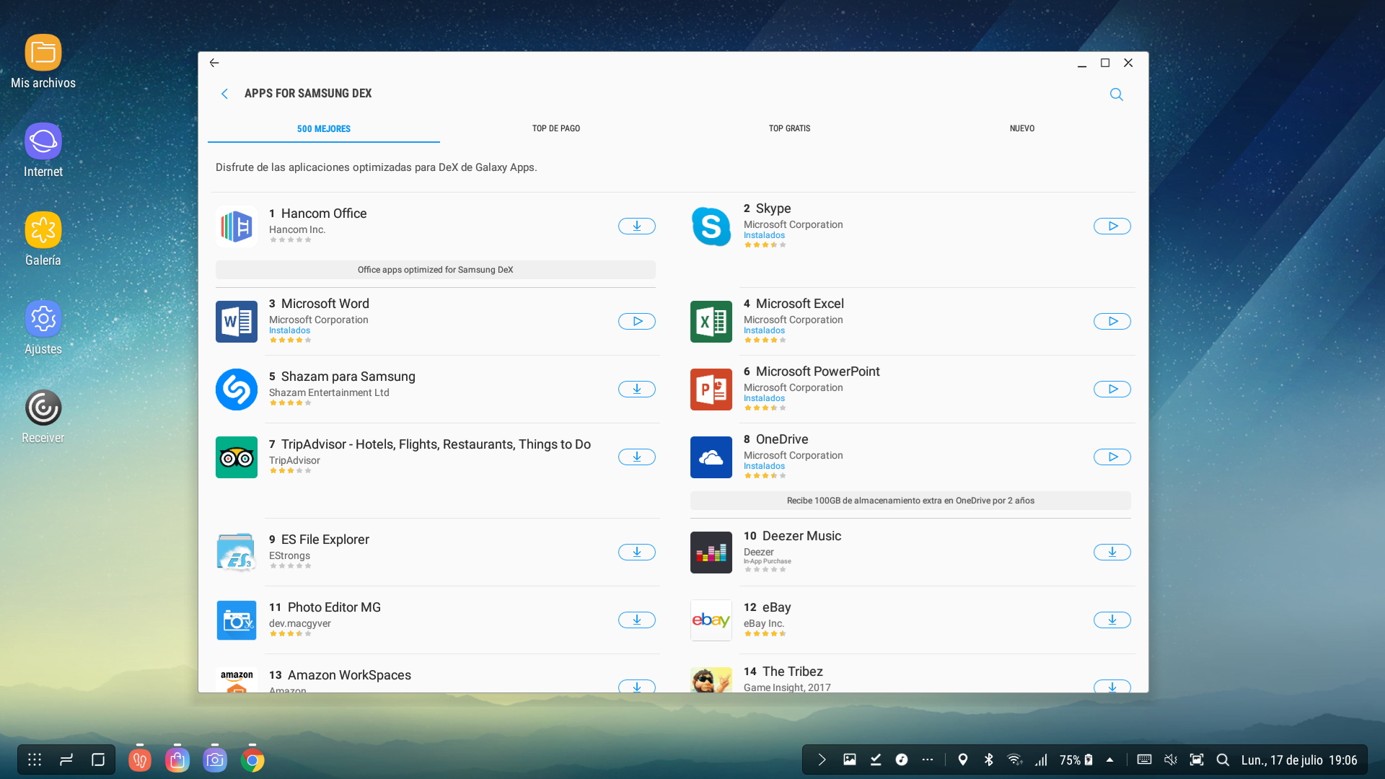Launch Skype with the play button
Screen dimensions: 1385x779
[1112, 226]
